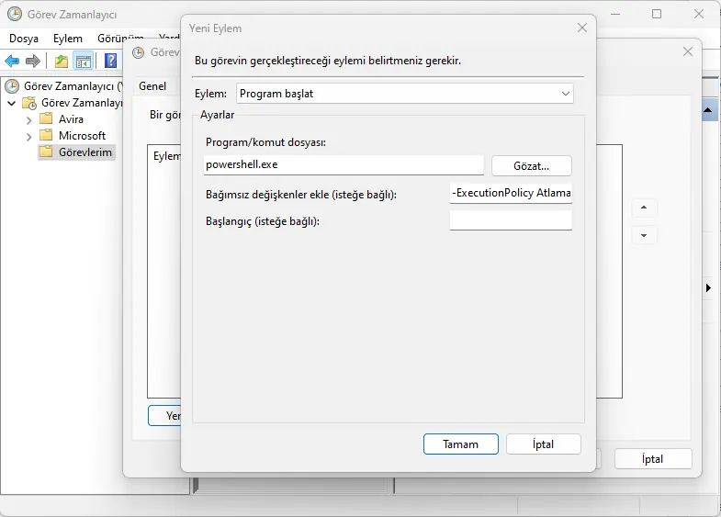Select the Microsoft folder in tree
Viewport: 721px width, 517px height.
pos(82,136)
